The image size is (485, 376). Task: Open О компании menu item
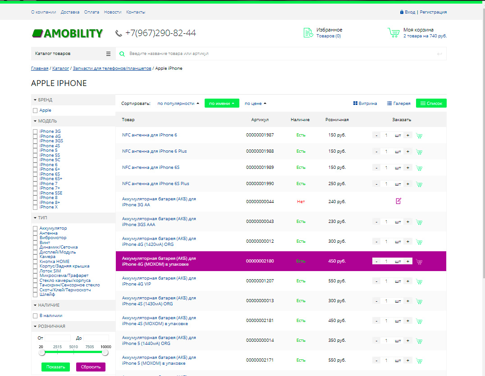point(44,12)
